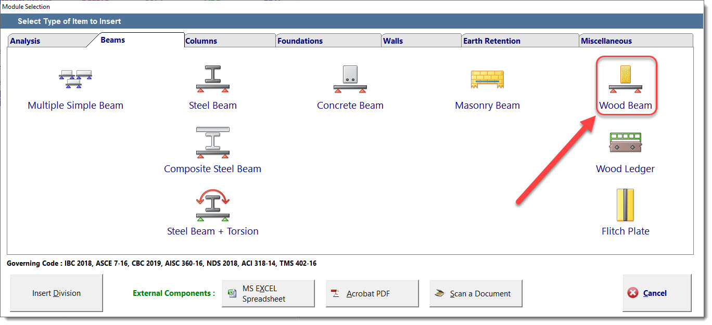This screenshot has height=325, width=712.
Task: Go to the Foundations tab
Action: pyautogui.click(x=300, y=41)
